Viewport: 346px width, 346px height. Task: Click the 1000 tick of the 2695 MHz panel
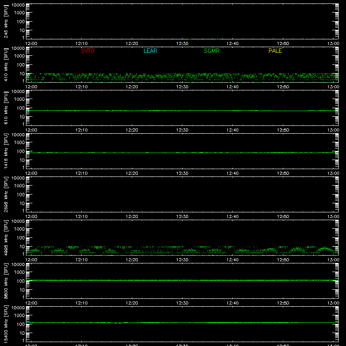(19, 186)
